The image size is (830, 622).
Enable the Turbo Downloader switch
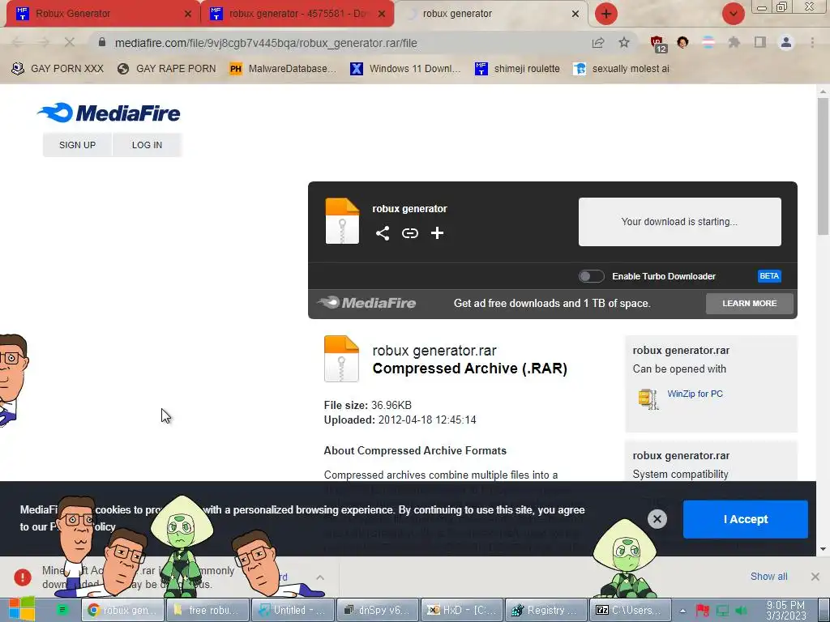coord(591,276)
